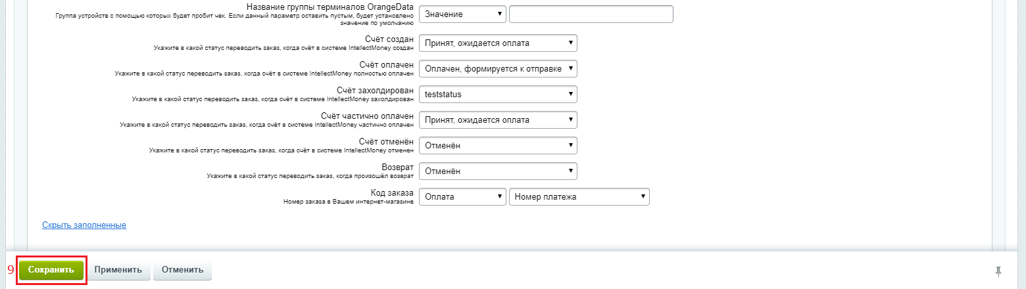This screenshot has width=1026, height=289.
Task: Click the 'Скрыть заполненные' link
Action: [x=84, y=225]
